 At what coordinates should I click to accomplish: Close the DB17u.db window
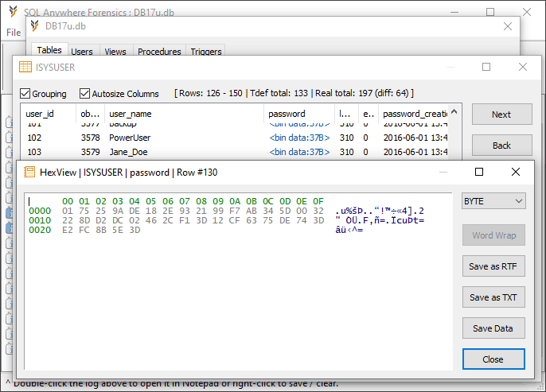pyautogui.click(x=508, y=26)
